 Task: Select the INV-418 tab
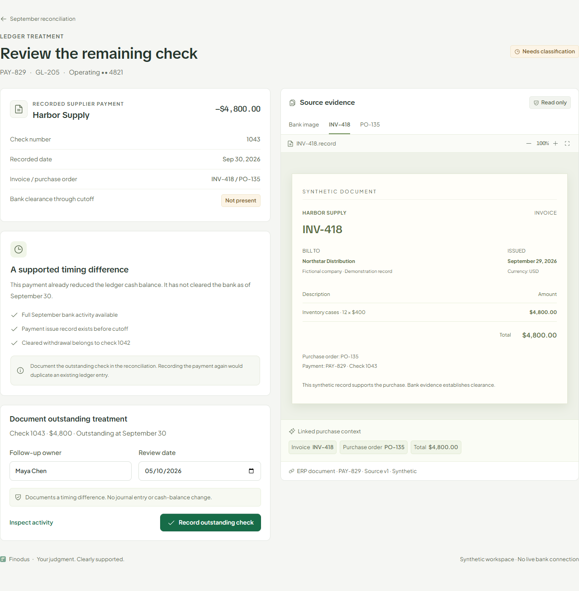click(x=340, y=125)
